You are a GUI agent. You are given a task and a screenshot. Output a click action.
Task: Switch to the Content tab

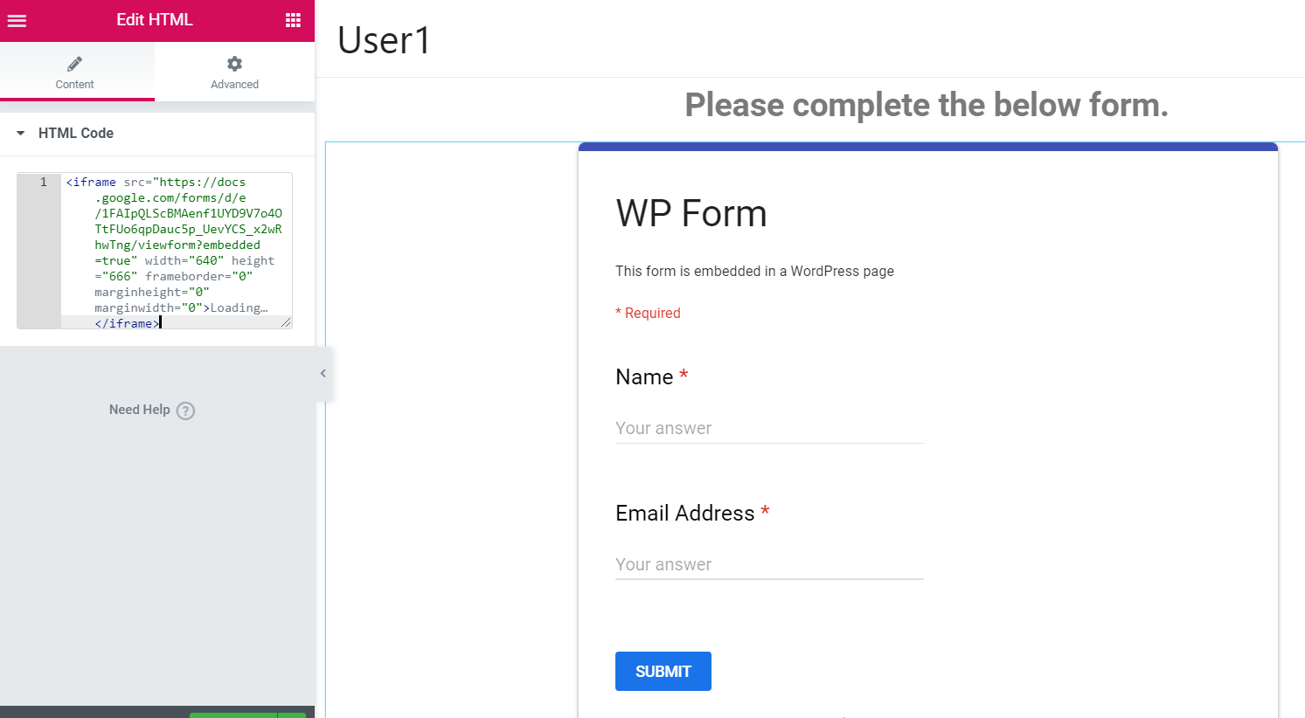pos(74,72)
